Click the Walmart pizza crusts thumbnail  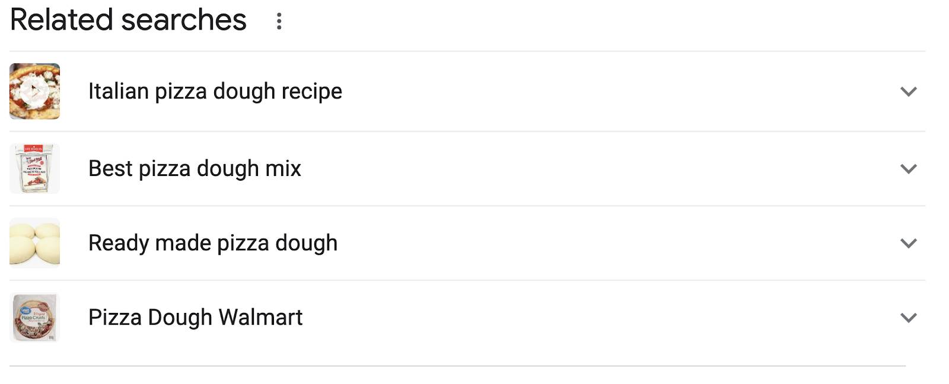[34, 318]
